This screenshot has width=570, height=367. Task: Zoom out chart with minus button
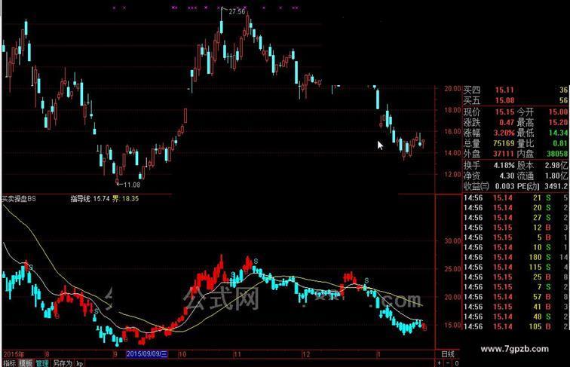tap(448, 363)
